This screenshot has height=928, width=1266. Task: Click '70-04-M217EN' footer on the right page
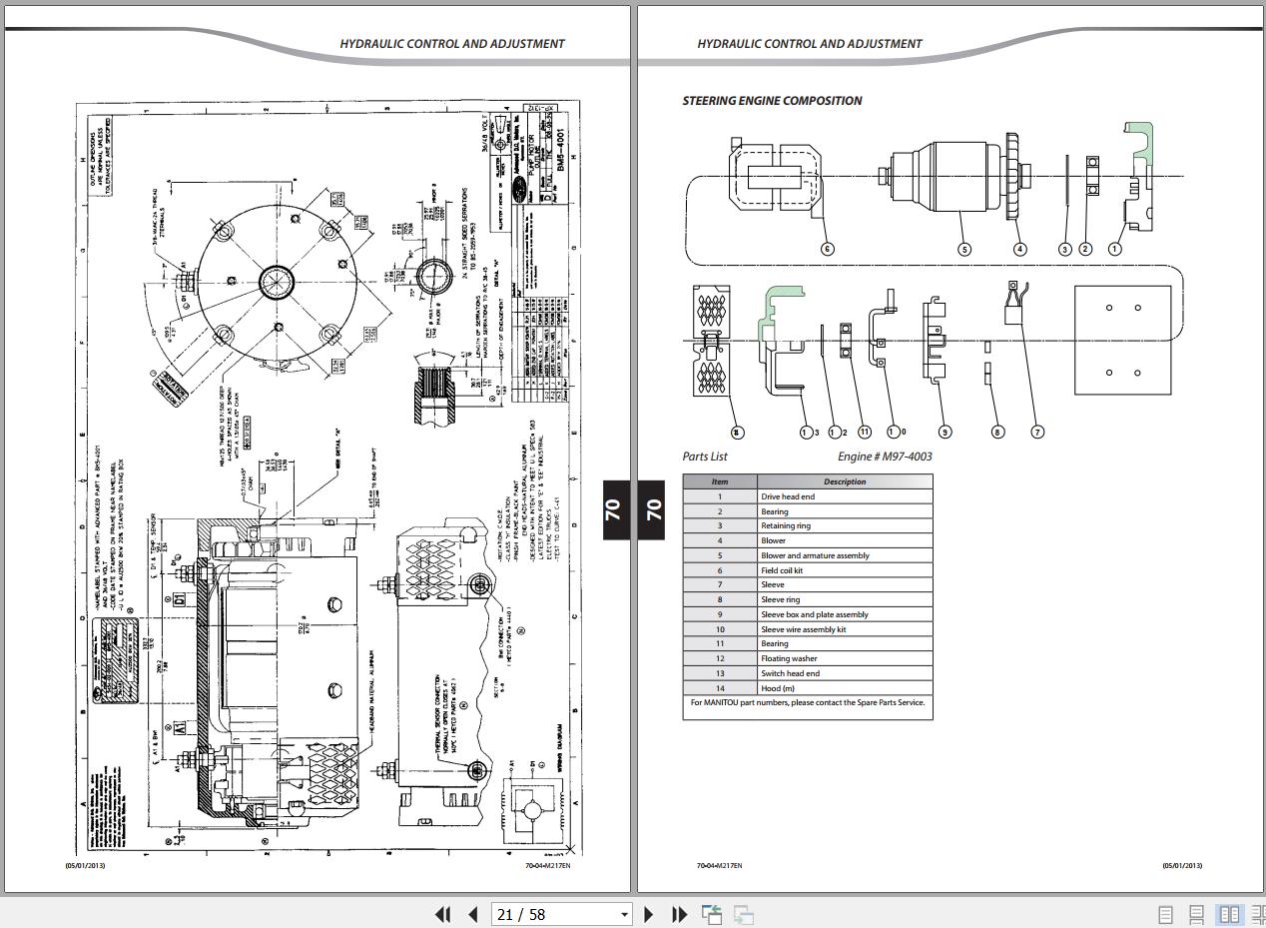click(719, 866)
